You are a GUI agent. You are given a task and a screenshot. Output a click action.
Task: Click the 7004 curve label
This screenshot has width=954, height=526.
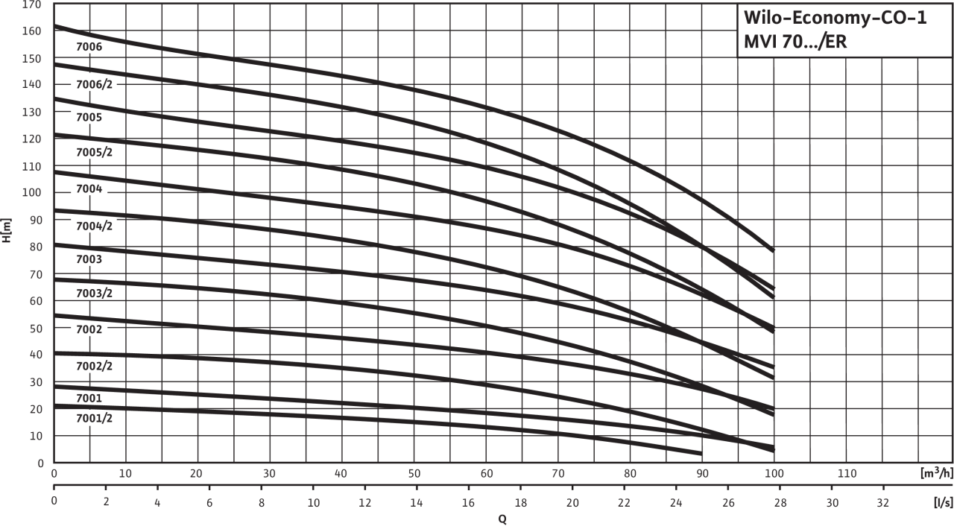(x=89, y=189)
